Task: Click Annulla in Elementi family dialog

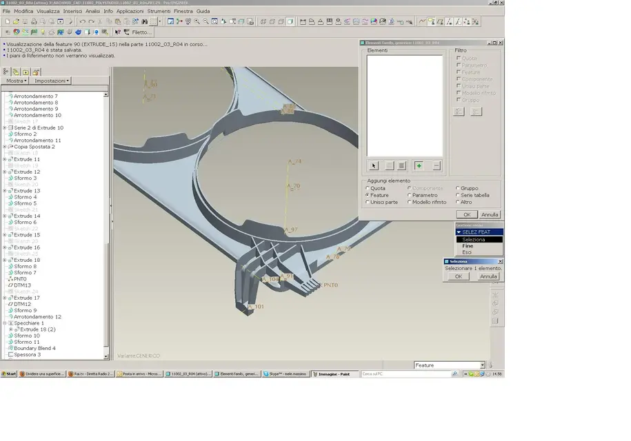Action: (490, 215)
